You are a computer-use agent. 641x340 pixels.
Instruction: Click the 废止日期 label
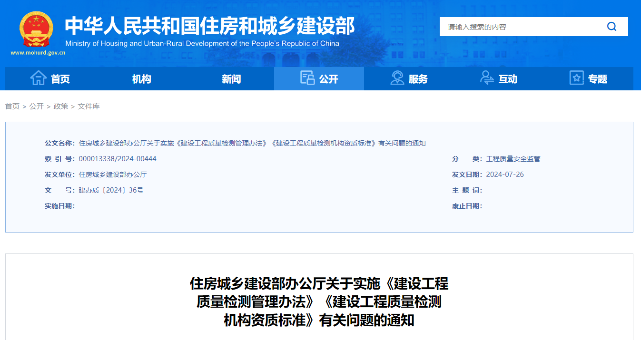(467, 206)
